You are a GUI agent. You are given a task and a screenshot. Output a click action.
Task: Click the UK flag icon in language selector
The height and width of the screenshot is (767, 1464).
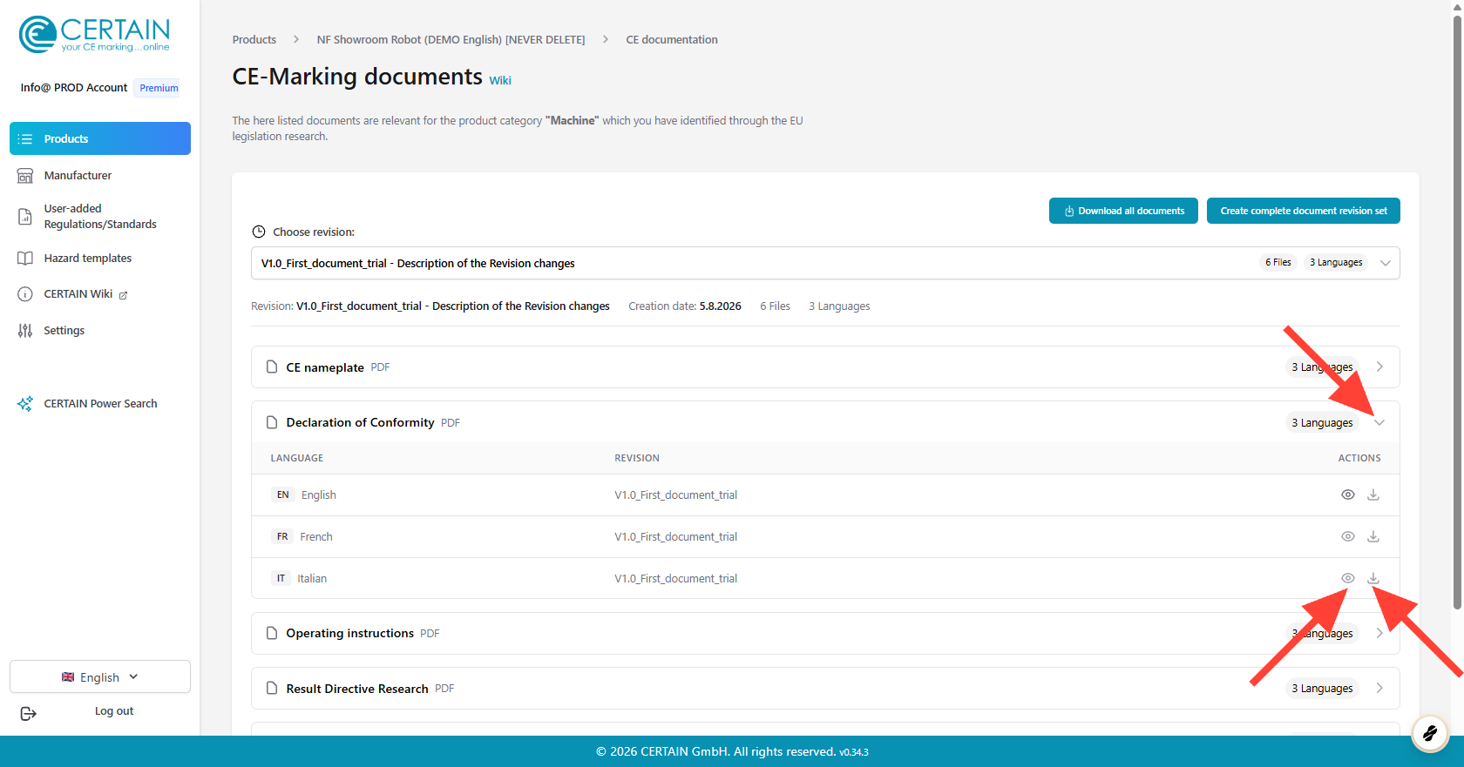point(68,677)
